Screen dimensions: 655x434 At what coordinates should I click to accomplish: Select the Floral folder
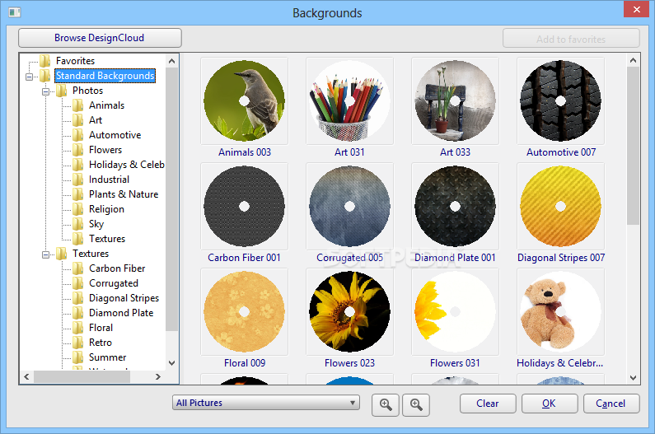coord(101,328)
